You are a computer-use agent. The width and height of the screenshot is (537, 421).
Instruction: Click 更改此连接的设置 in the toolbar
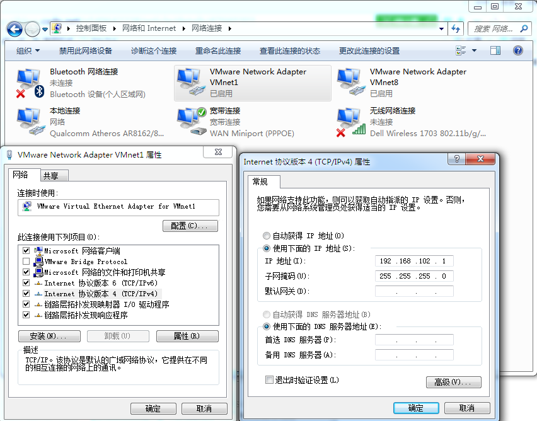(x=369, y=51)
